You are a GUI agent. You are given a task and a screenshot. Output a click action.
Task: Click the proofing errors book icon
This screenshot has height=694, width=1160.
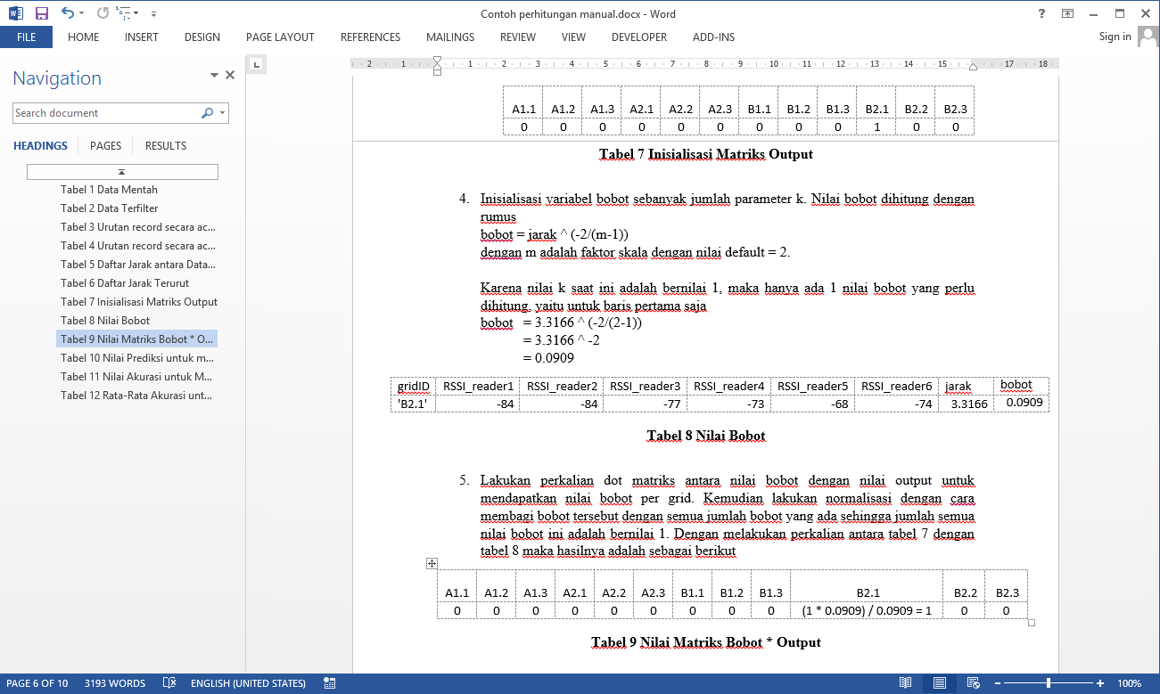click(x=169, y=683)
